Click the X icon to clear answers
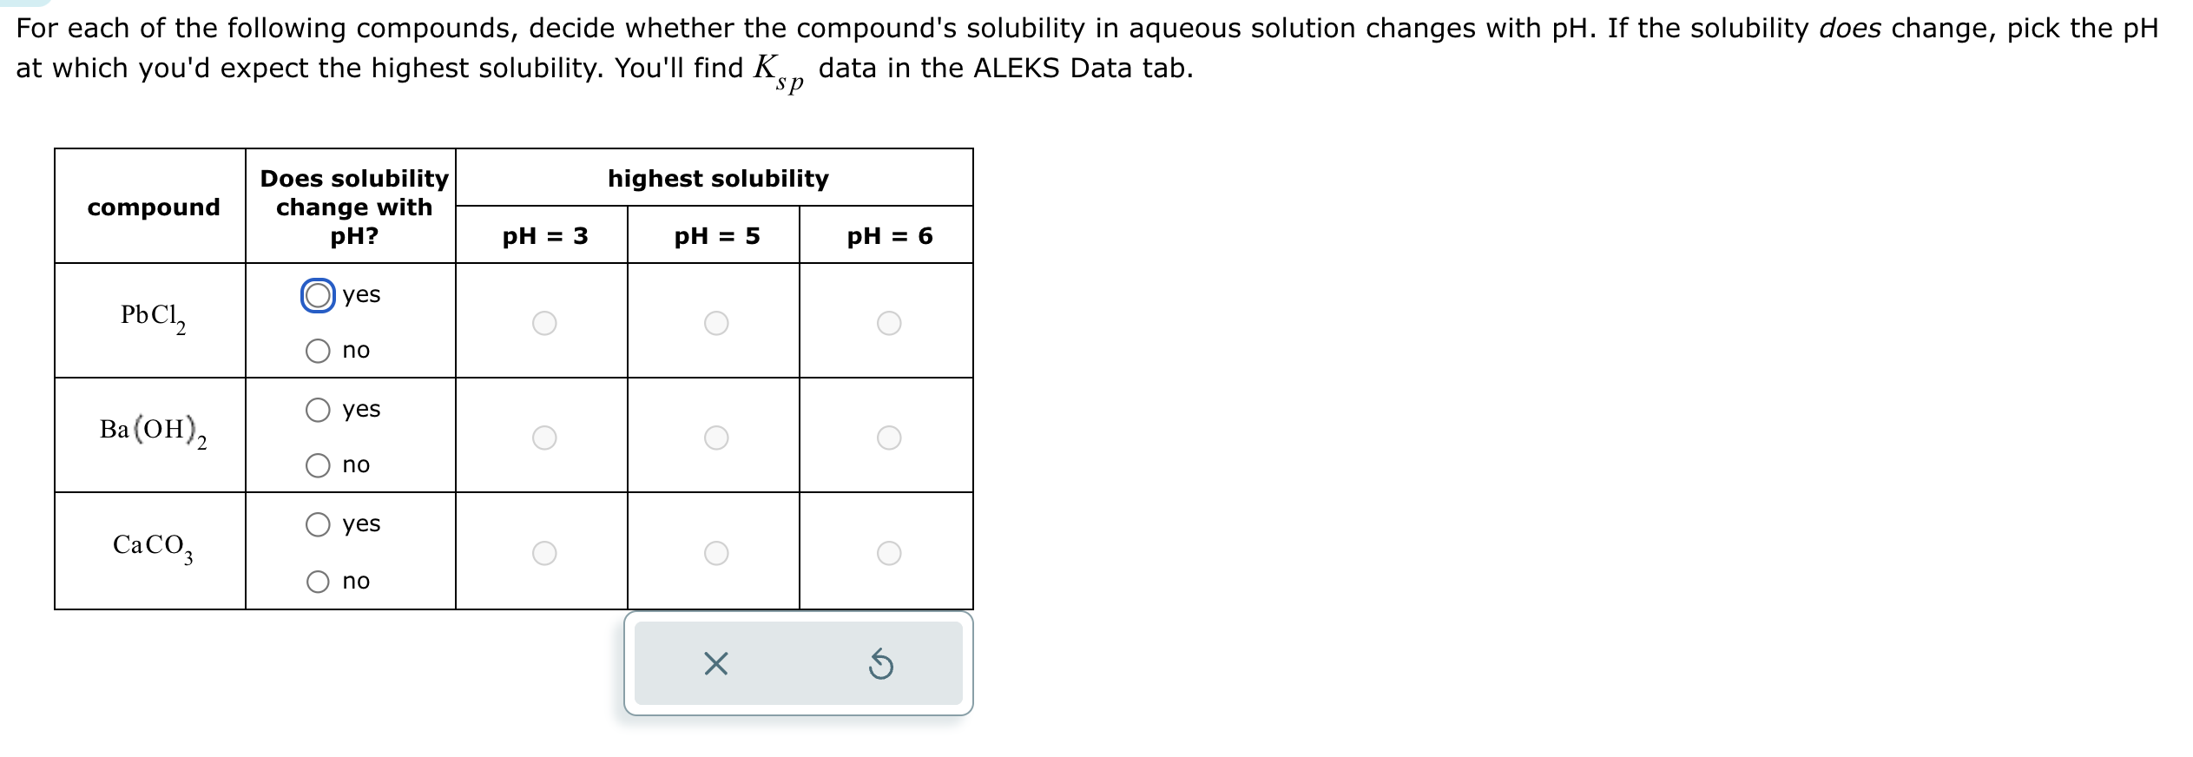The image size is (2193, 757). pyautogui.click(x=714, y=663)
